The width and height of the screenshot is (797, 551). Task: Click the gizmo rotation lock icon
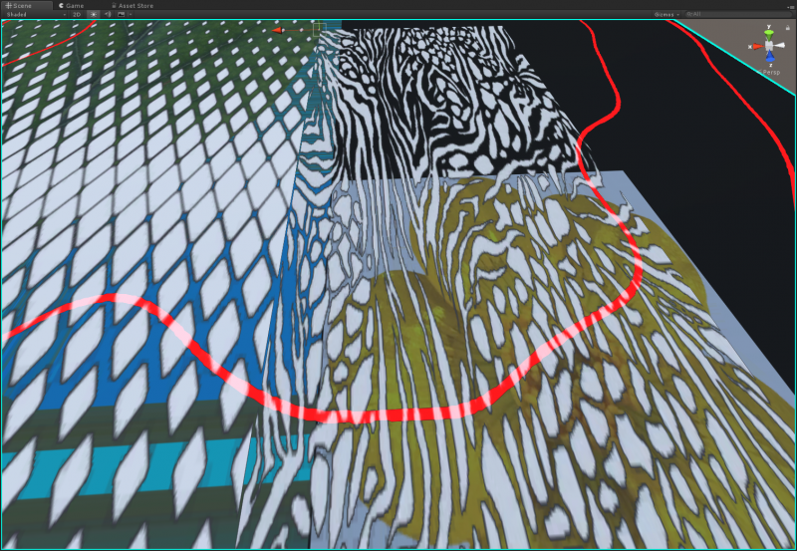tap(788, 27)
